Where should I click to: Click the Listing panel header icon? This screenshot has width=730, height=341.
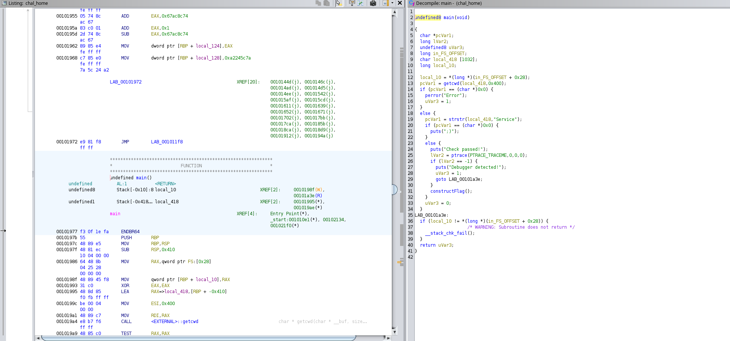coord(4,3)
